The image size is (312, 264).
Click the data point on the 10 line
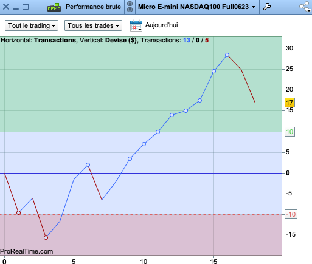point(158,132)
